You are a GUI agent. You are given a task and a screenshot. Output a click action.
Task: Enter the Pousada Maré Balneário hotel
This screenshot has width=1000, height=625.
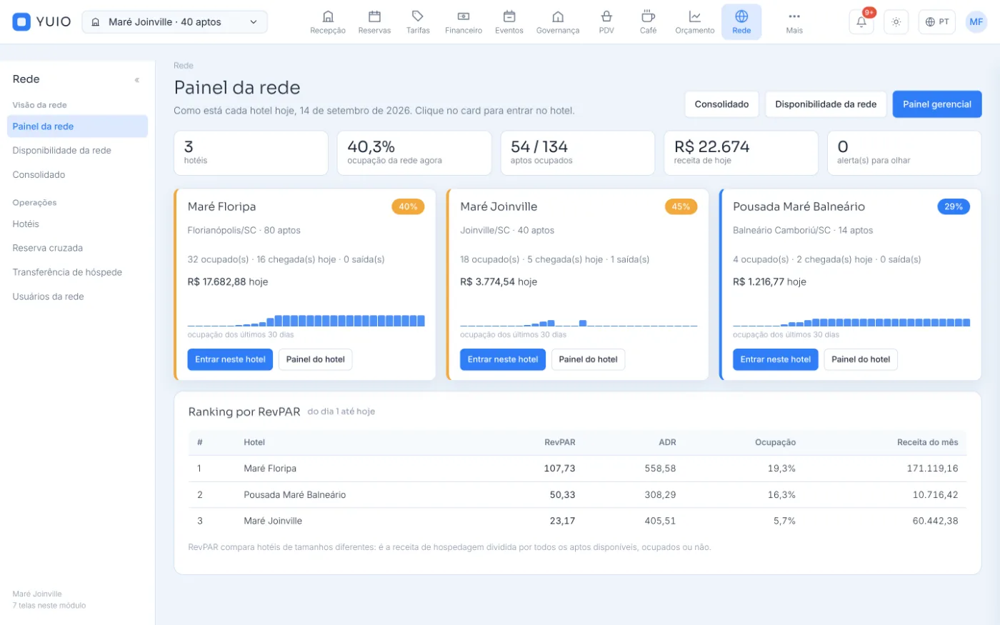776,359
